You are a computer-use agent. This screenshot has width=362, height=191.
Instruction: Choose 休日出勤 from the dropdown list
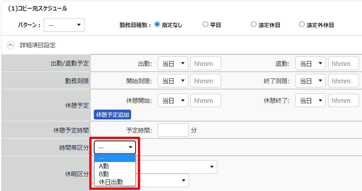click(x=115, y=182)
